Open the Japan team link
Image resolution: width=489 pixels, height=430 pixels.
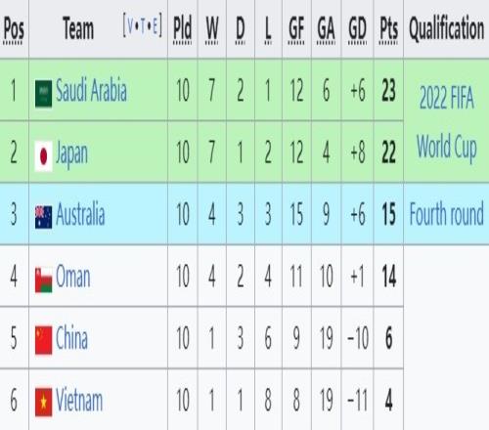click(x=71, y=153)
